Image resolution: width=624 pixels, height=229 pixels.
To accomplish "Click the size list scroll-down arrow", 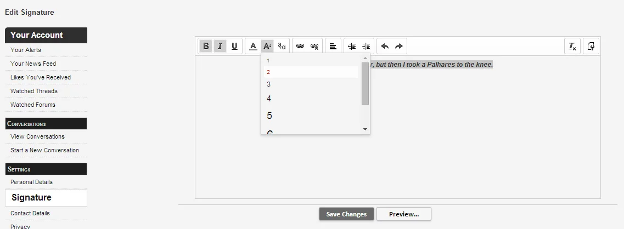I will (x=366, y=129).
